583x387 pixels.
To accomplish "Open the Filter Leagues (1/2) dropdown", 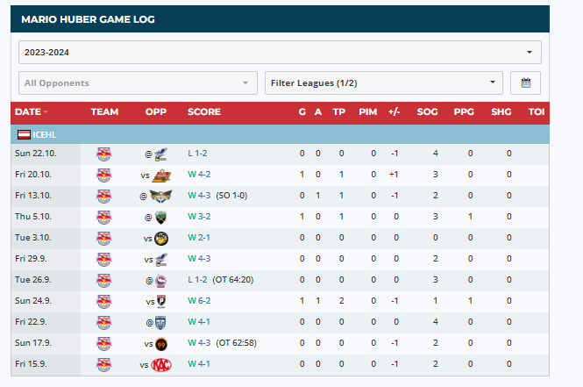I will [383, 83].
